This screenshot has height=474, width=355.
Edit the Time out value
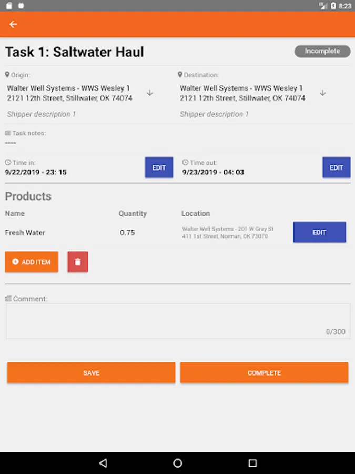(x=337, y=167)
